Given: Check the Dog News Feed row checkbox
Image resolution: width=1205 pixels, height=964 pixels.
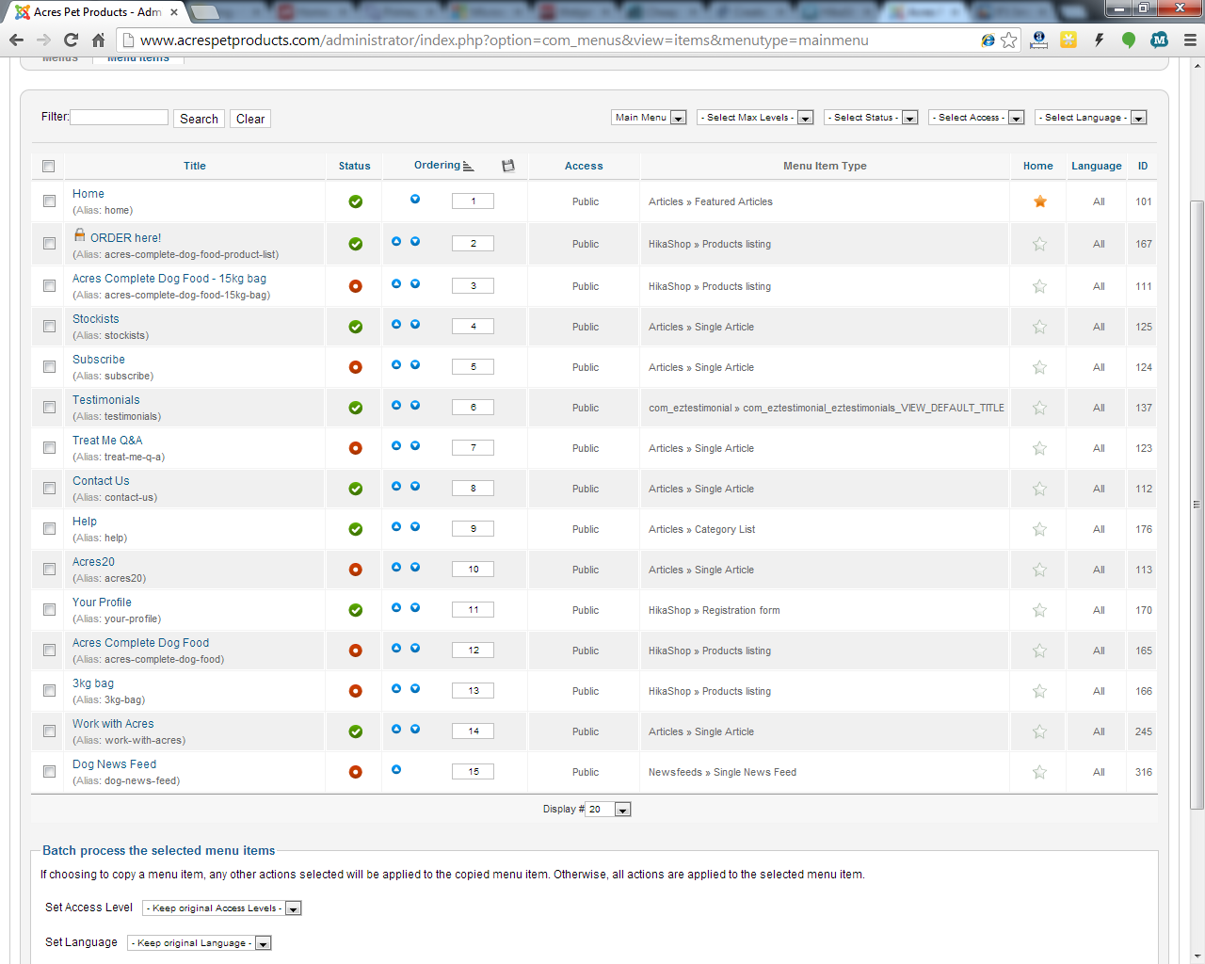Looking at the screenshot, I should [49, 772].
